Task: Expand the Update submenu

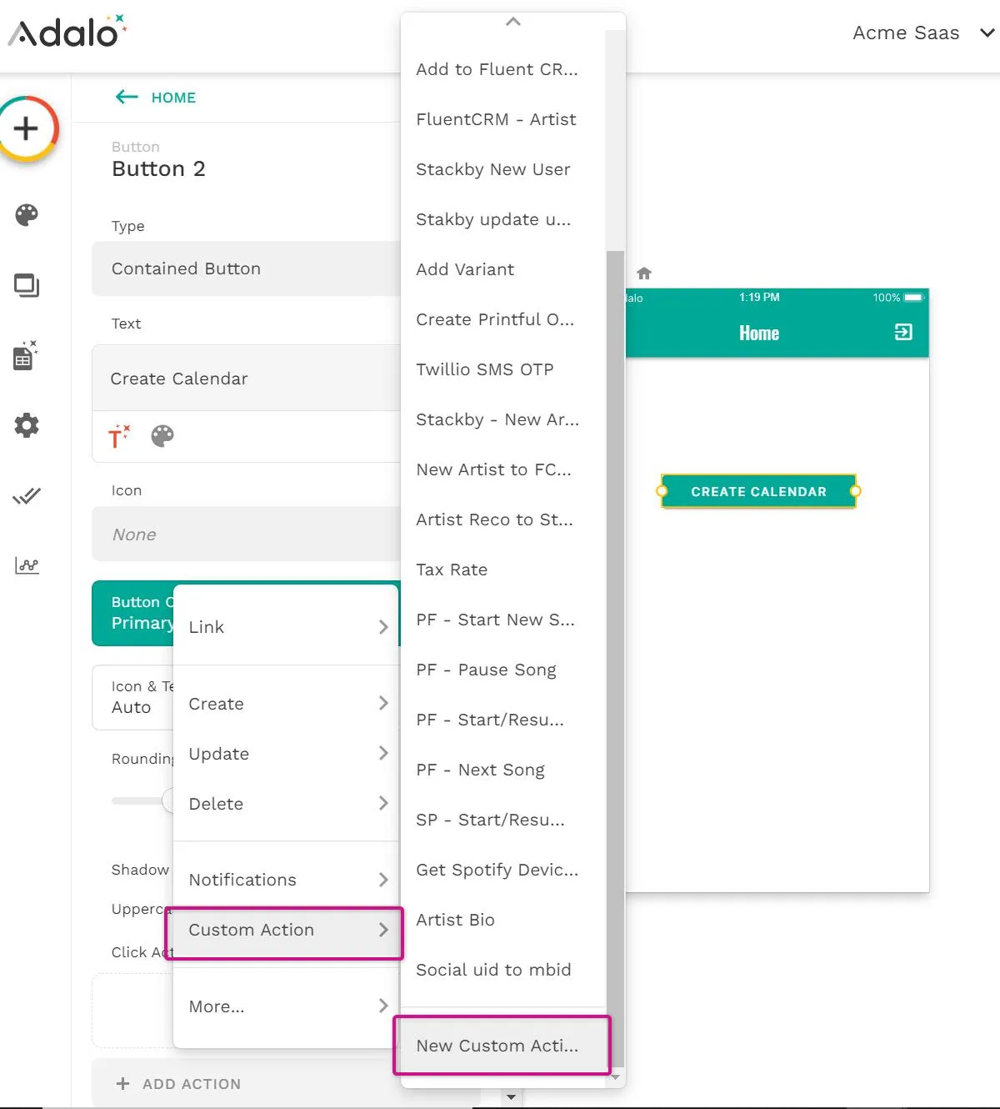Action: 287,754
